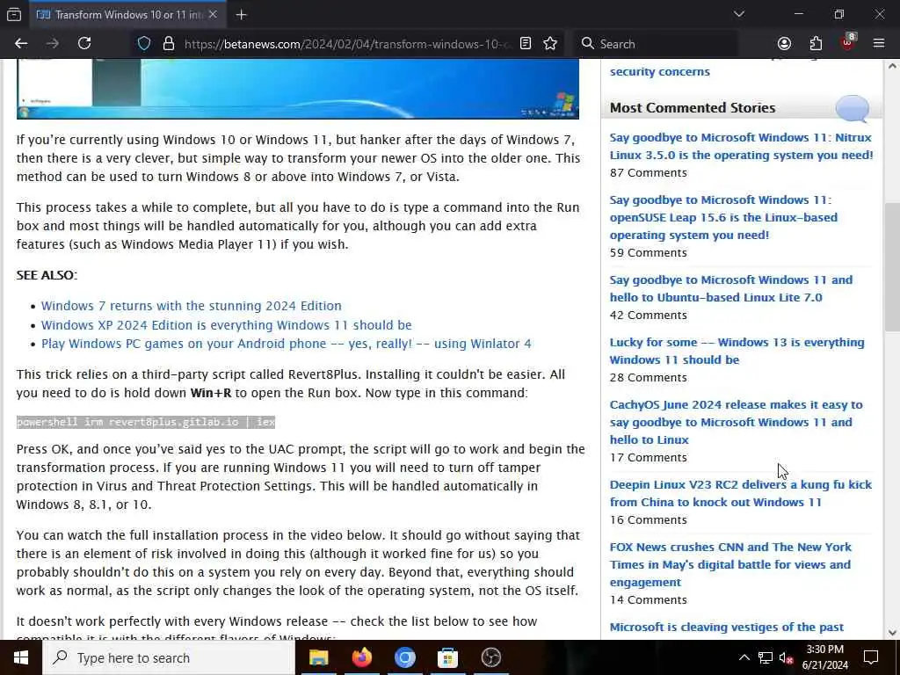Open Windows 13 is everything story
This screenshot has height=675, width=900.
(x=737, y=351)
